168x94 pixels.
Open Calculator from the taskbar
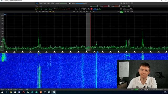(x=15, y=92)
